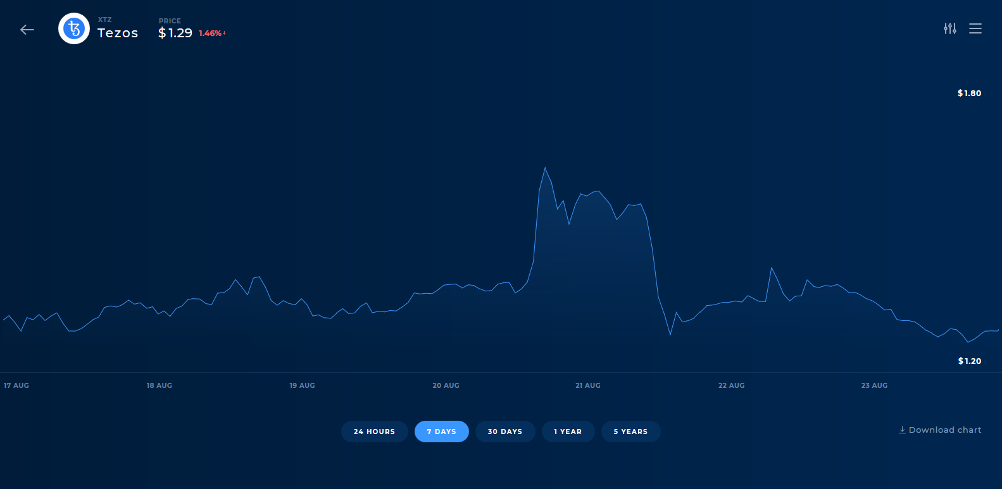Click the $1.80 axis label
Screen dimensions: 1002x489
tap(969, 93)
